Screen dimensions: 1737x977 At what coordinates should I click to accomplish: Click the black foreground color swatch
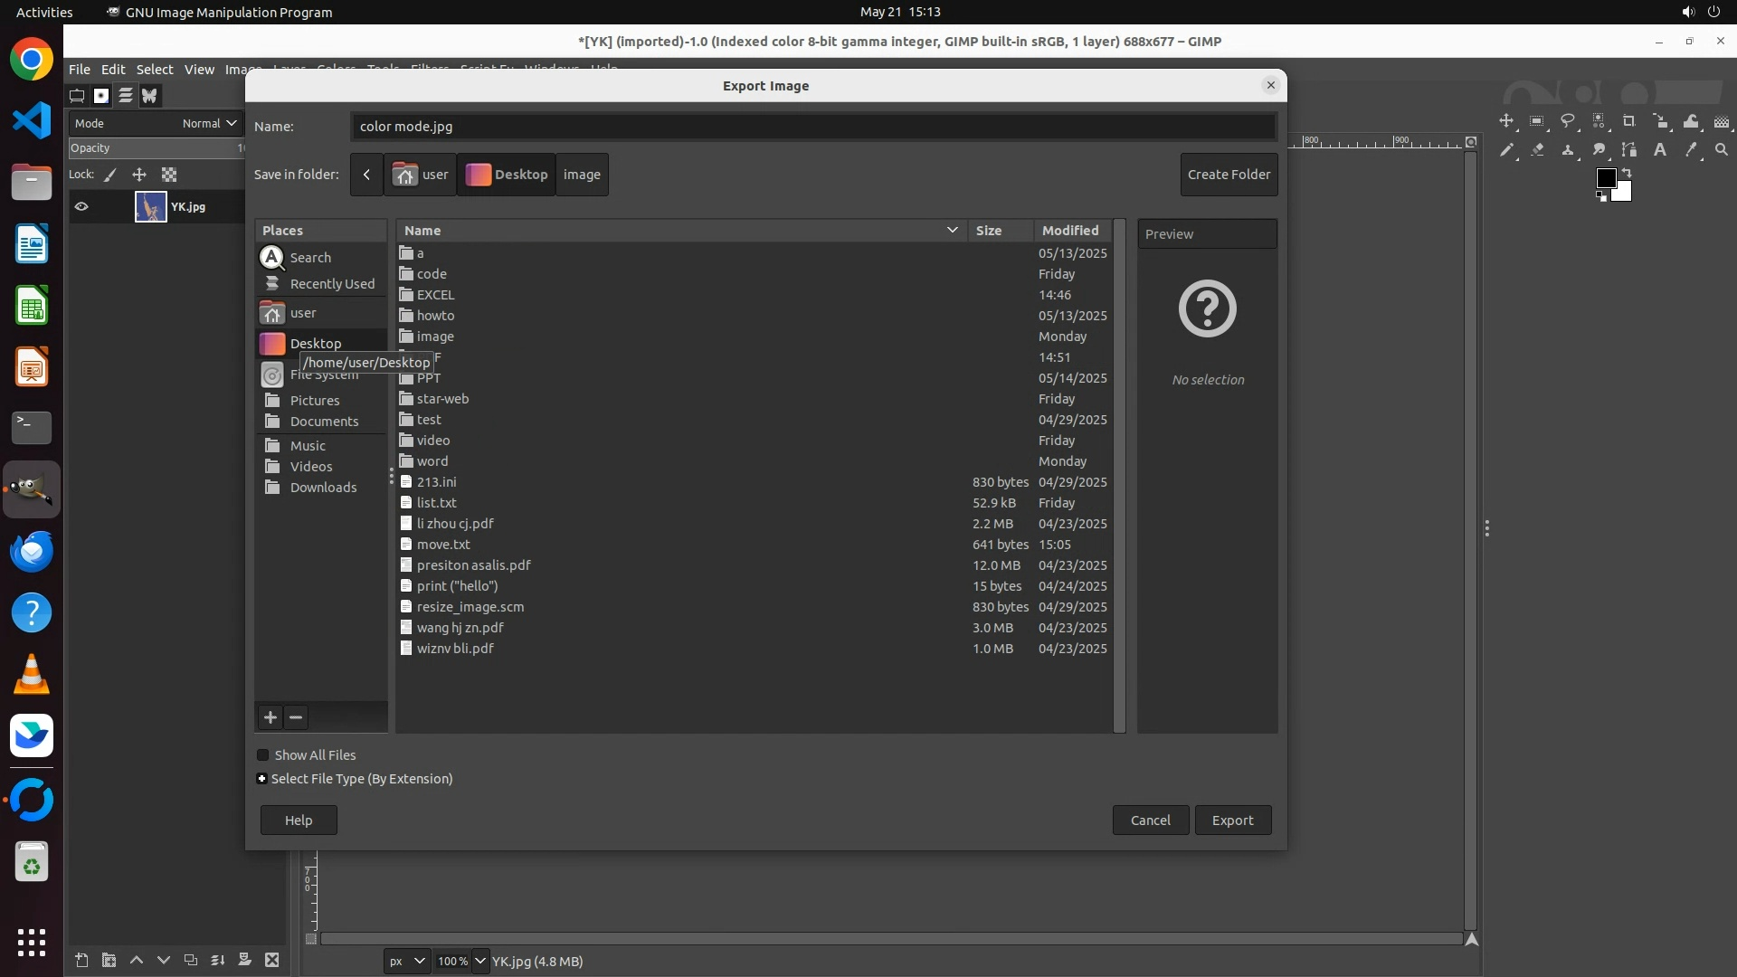pyautogui.click(x=1606, y=178)
